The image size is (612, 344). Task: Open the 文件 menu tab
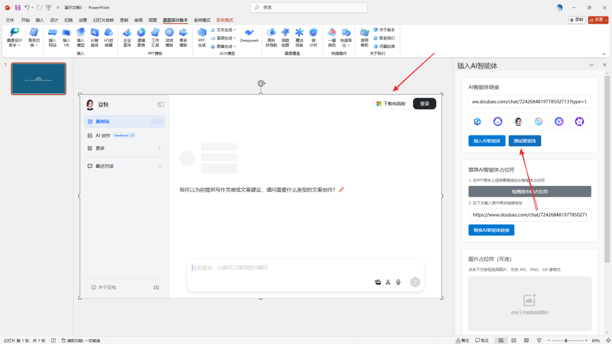pyautogui.click(x=10, y=20)
